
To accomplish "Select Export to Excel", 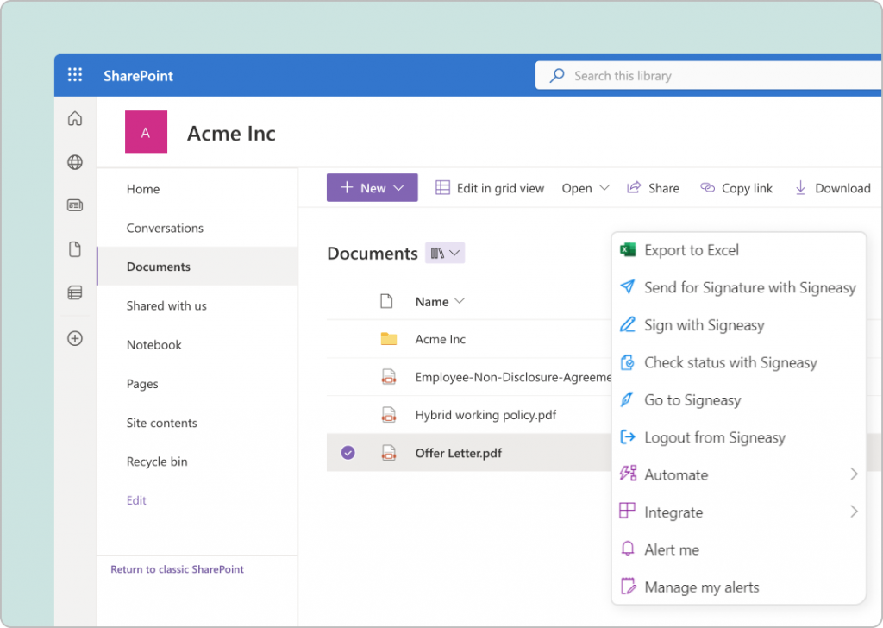I will (x=692, y=250).
